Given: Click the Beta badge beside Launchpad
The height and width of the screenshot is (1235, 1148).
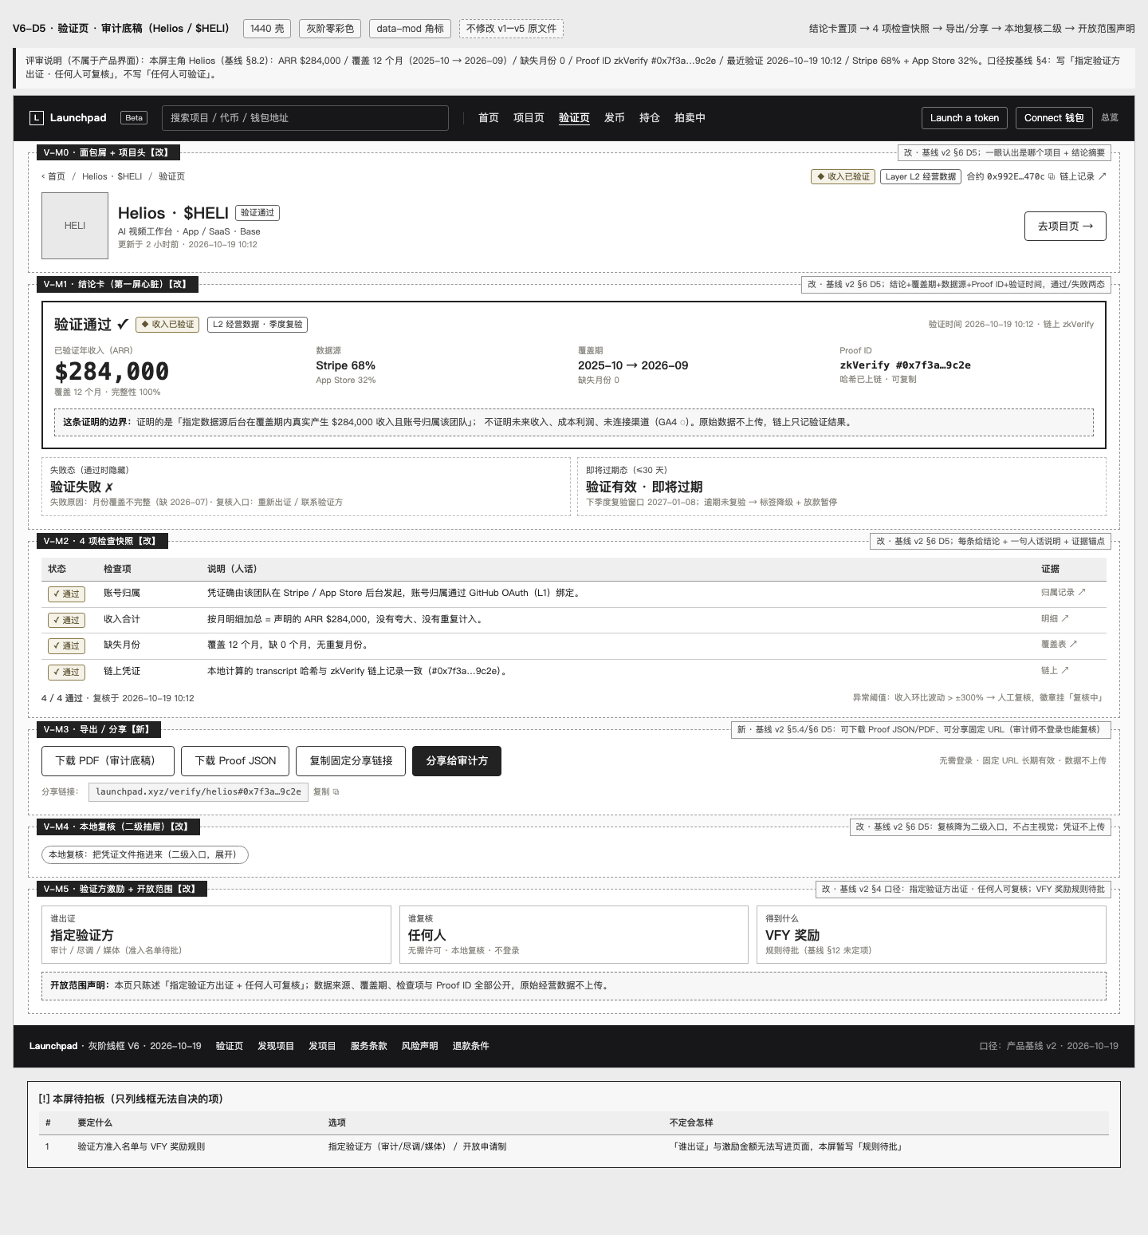Looking at the screenshot, I should coord(134,118).
